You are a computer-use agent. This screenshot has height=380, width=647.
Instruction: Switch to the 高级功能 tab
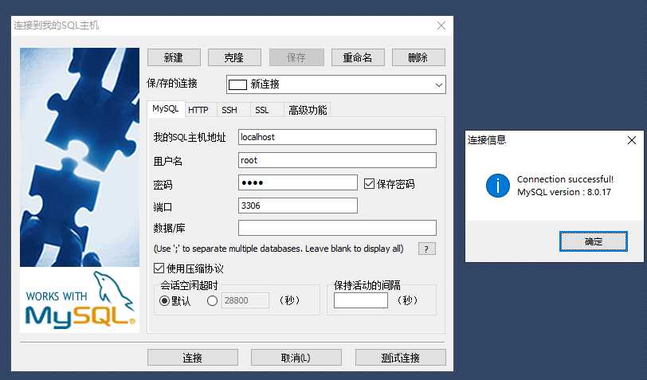click(x=308, y=110)
